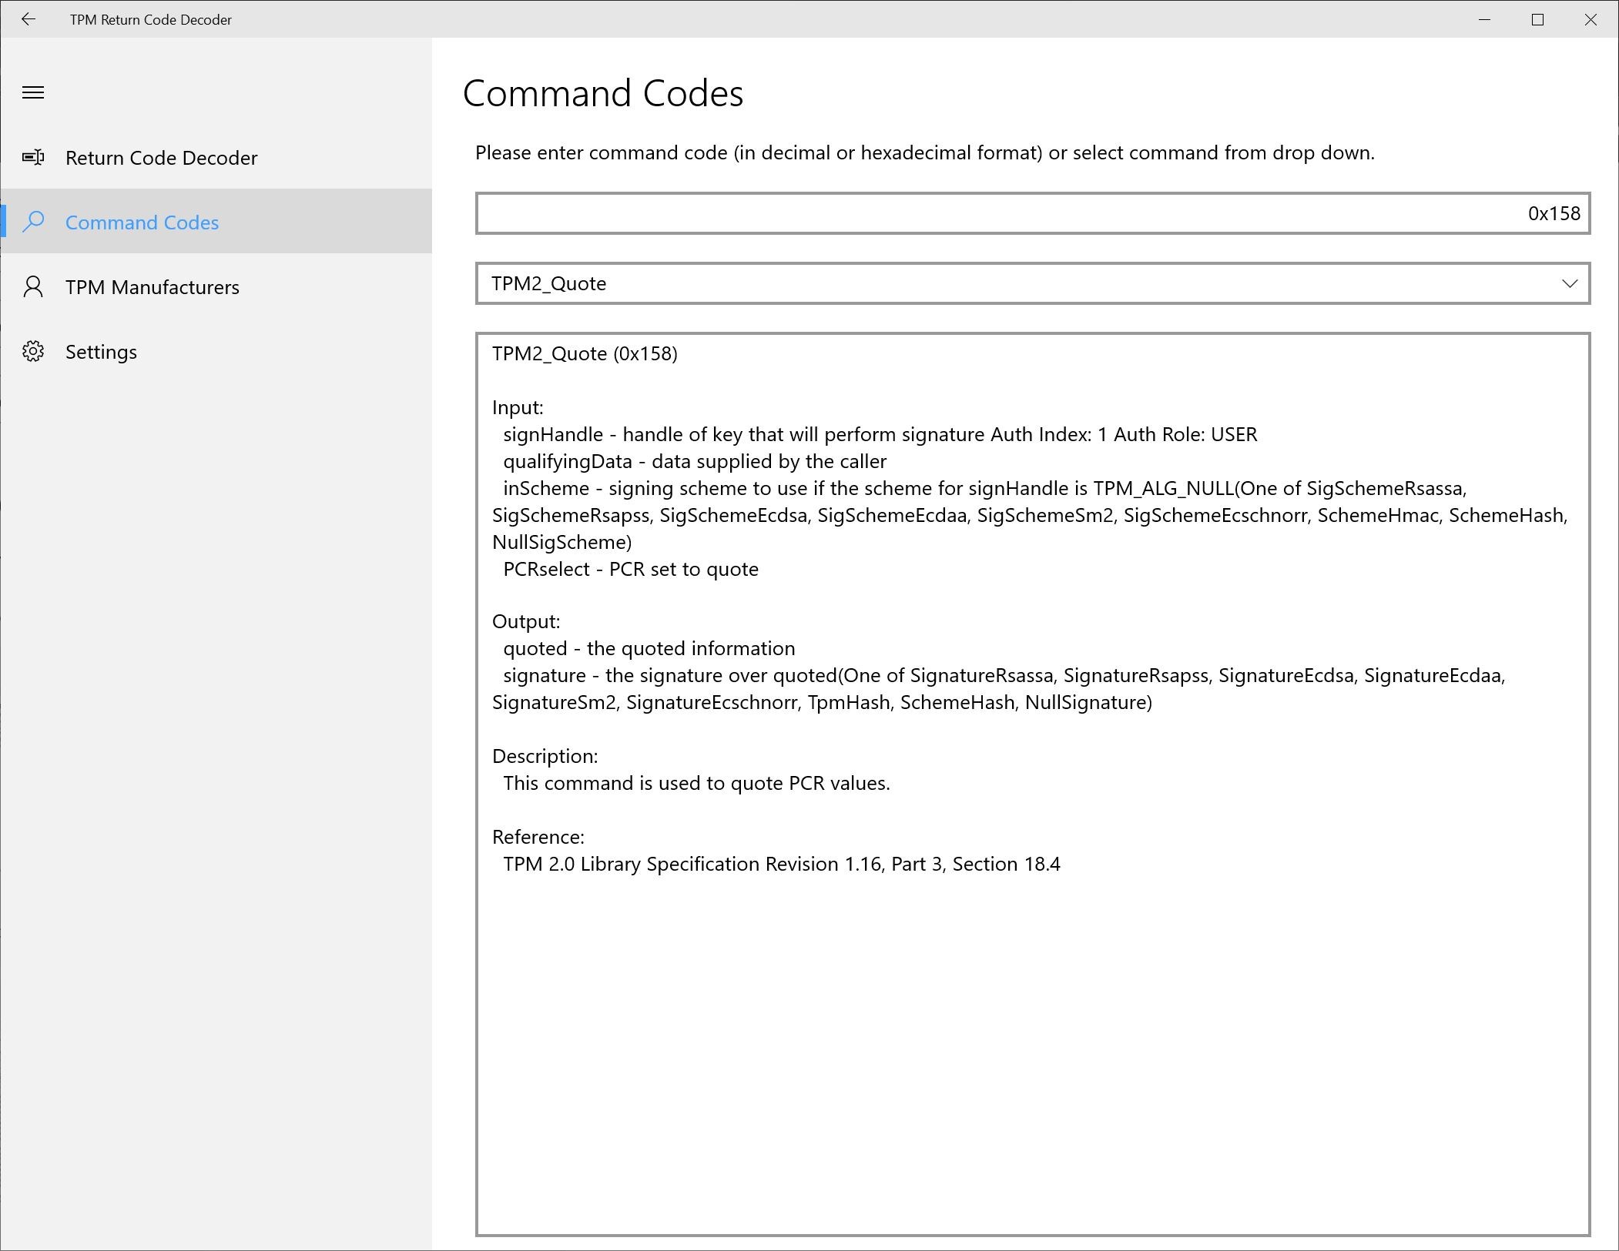
Task: Toggle the hamburger navigation menu
Action: (33, 93)
